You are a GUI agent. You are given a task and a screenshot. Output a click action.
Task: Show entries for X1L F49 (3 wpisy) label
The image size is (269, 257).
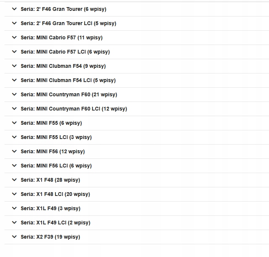pos(51,208)
